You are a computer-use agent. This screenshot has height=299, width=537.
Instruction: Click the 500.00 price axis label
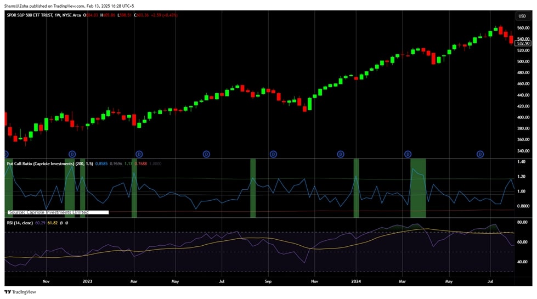coord(523,61)
